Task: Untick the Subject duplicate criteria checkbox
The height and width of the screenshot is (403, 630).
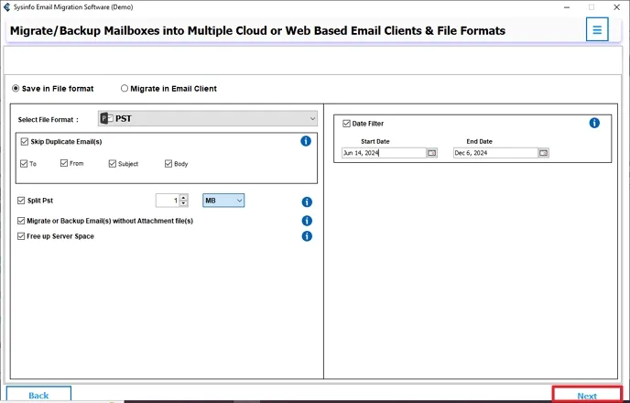Action: point(113,164)
